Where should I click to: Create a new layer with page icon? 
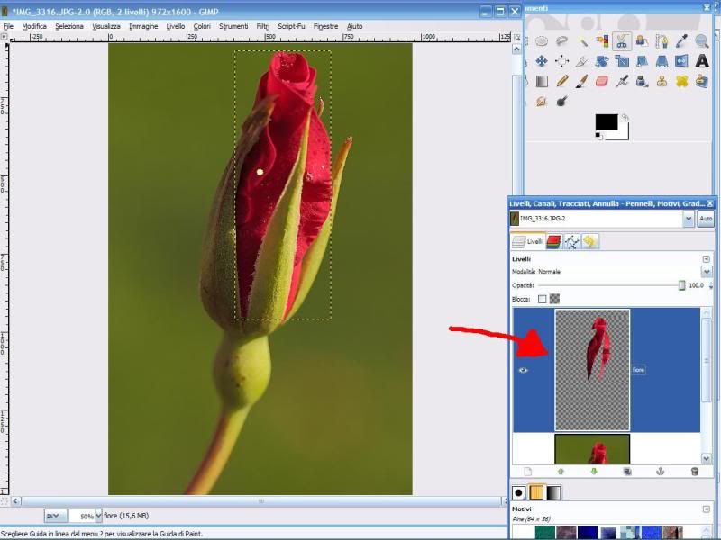(527, 472)
